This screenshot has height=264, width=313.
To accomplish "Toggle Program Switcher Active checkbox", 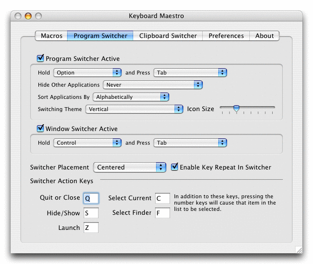I will (x=40, y=58).
